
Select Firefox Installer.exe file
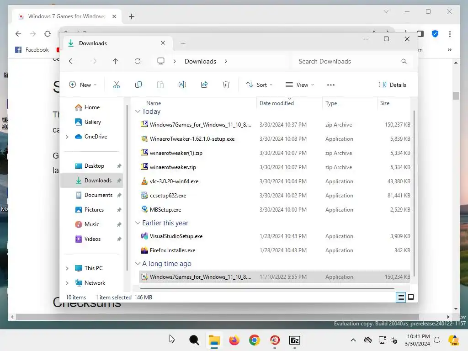pyautogui.click(x=274, y=250)
